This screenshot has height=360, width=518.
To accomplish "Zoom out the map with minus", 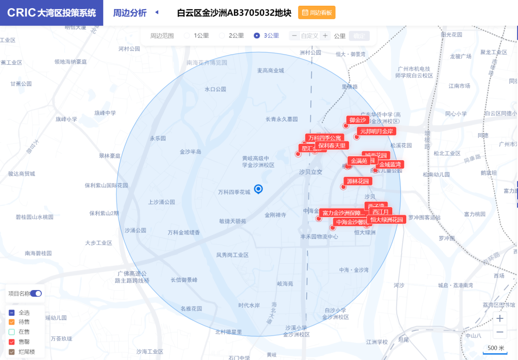I will [x=500, y=332].
